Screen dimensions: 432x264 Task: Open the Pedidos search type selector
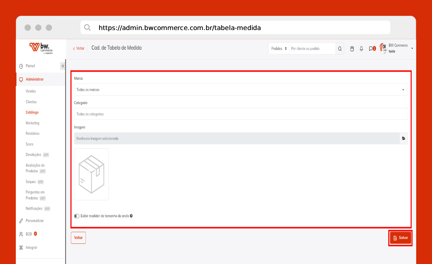279,49
